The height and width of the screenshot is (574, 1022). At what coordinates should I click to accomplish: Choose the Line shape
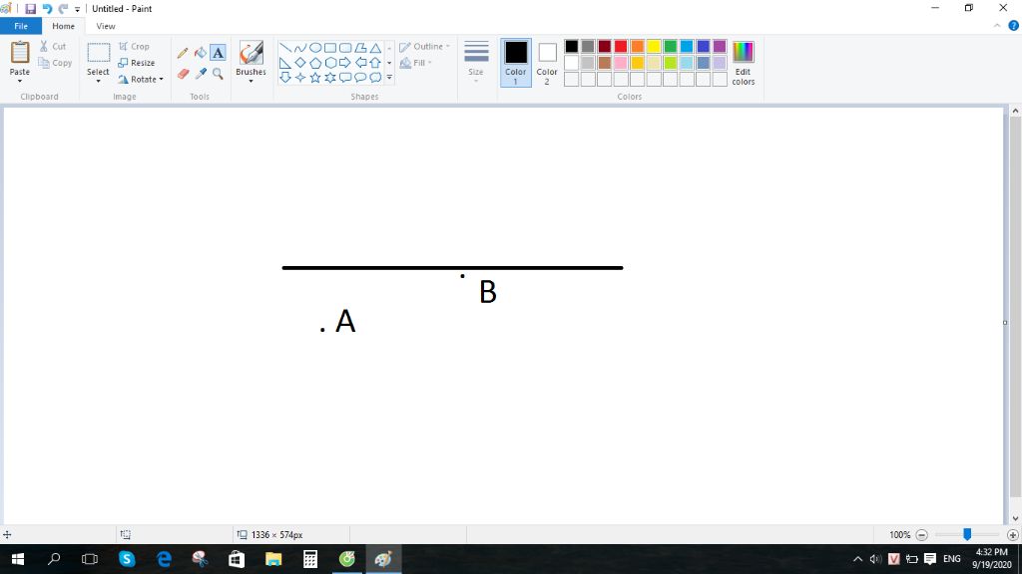284,48
